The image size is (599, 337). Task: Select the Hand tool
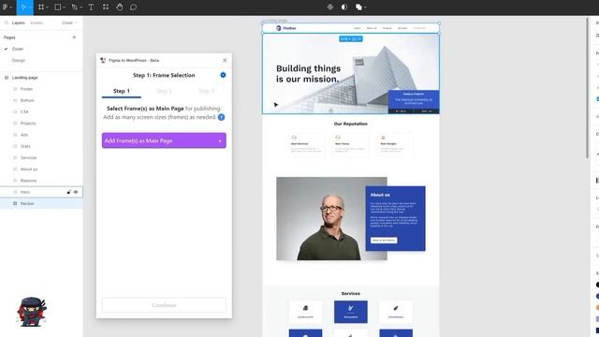click(120, 7)
